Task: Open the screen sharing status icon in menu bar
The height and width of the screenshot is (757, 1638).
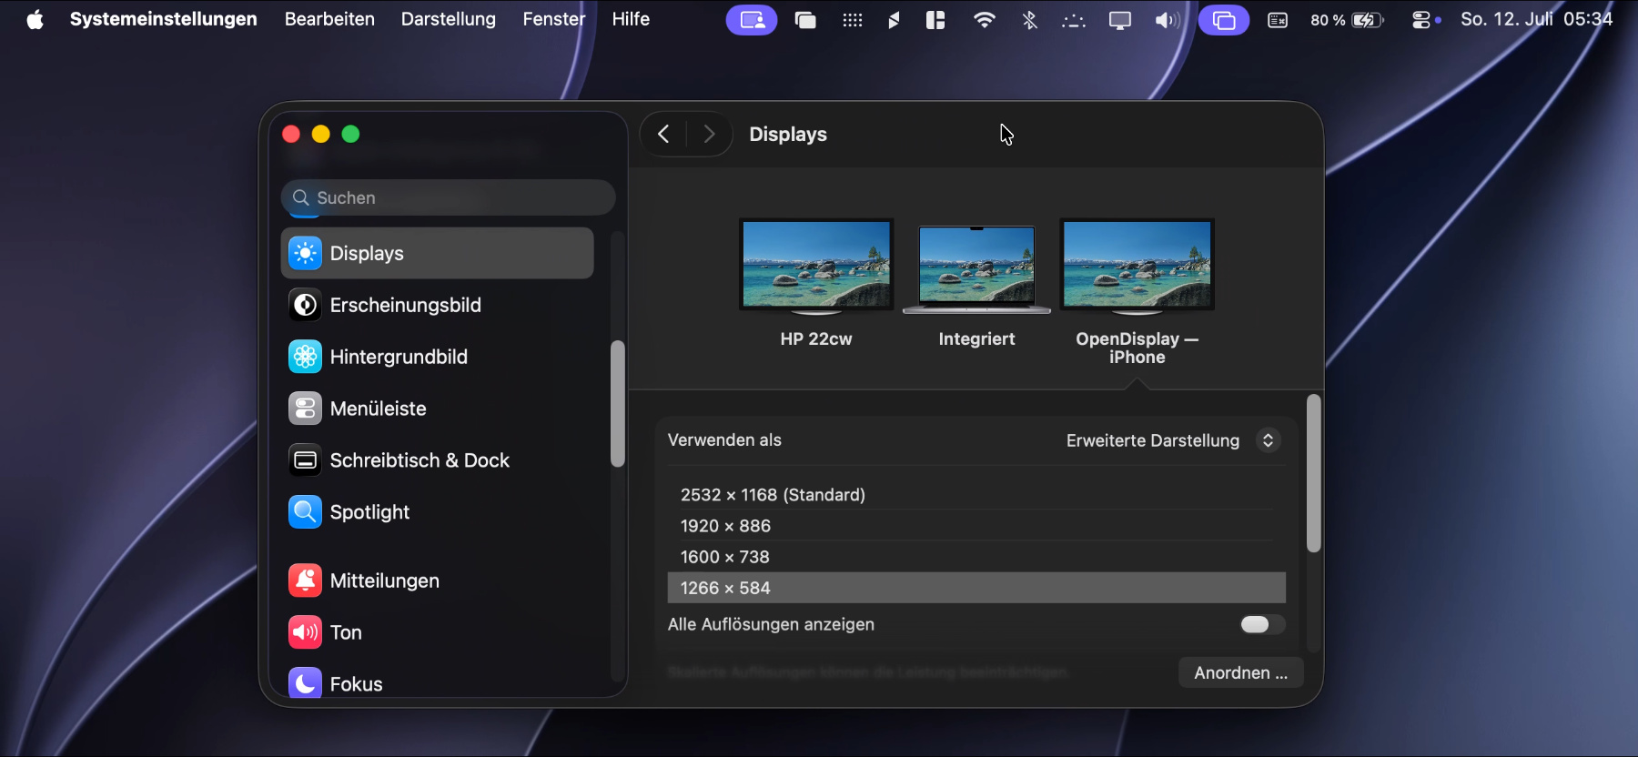Action: pyautogui.click(x=752, y=20)
